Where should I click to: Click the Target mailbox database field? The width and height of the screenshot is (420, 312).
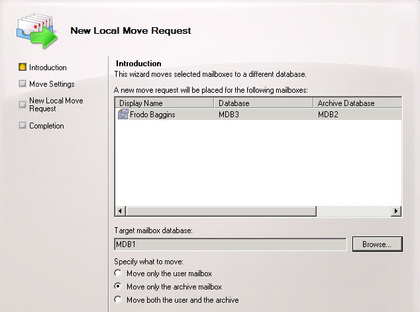(231, 244)
